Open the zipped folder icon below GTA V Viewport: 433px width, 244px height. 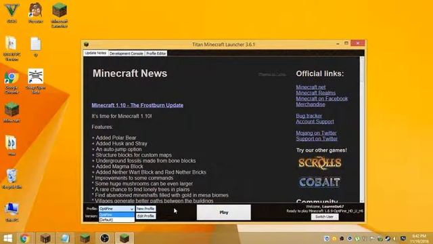tap(12, 48)
